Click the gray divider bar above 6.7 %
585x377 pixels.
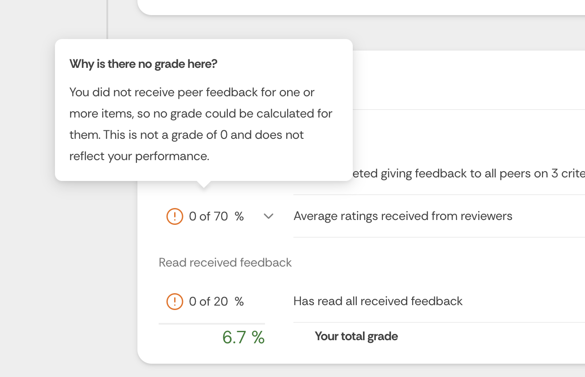(212, 324)
